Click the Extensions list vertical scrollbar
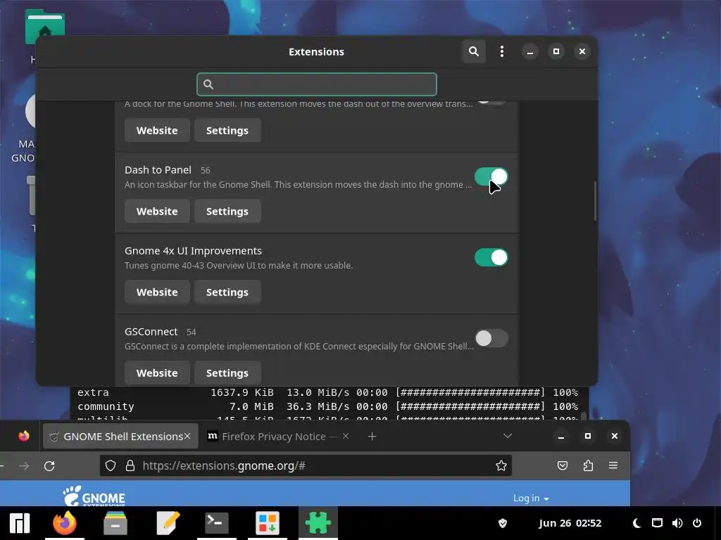 click(x=594, y=201)
